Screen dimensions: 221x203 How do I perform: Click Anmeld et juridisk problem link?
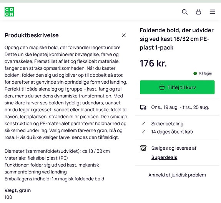point(177,175)
